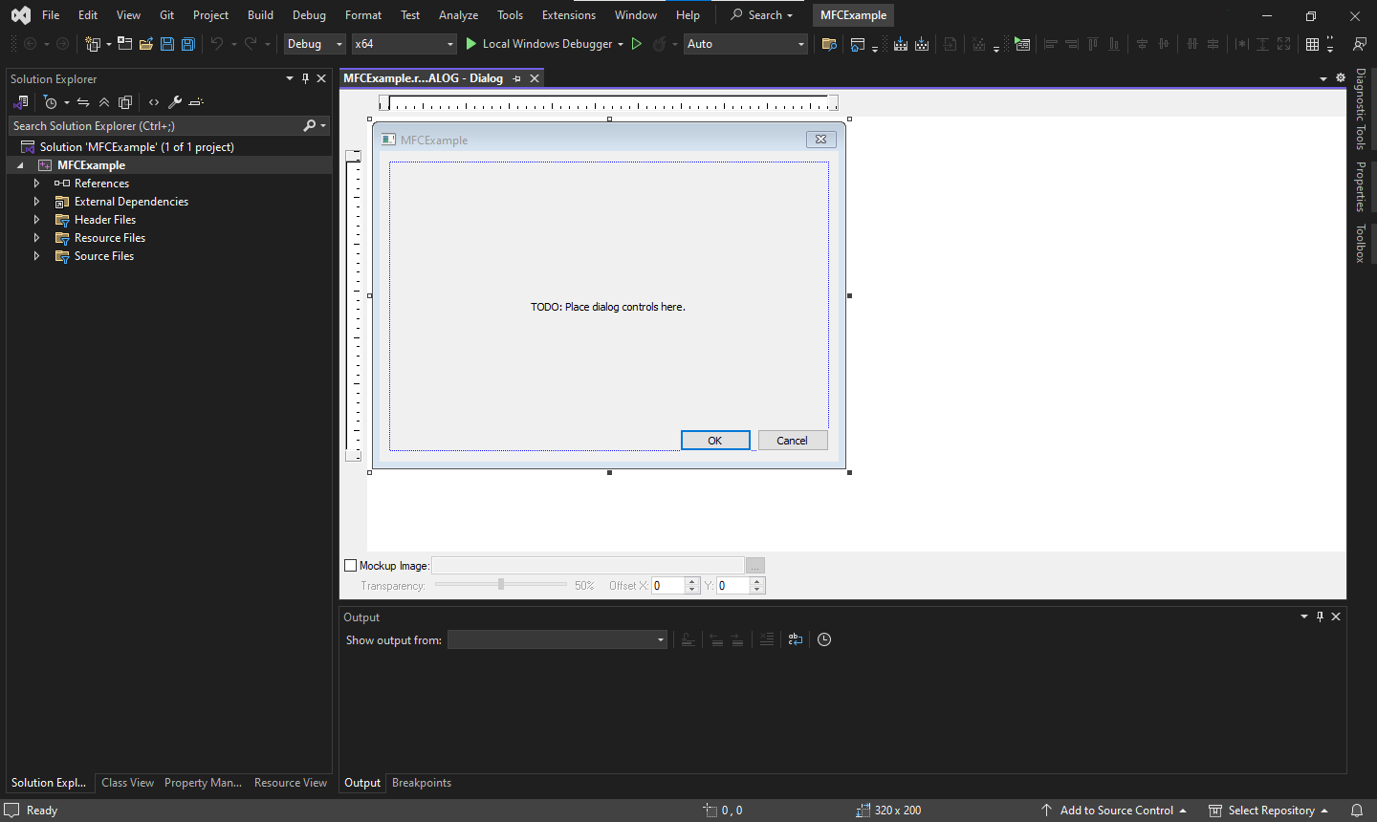Toggle timestamps clock icon in Output panel
Viewport: 1377px width, 822px height.
(x=824, y=639)
